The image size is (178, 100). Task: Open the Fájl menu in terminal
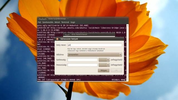coord(39,22)
